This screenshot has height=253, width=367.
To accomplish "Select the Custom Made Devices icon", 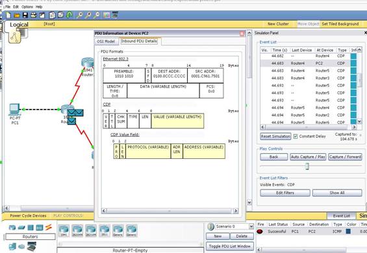I will click(32, 247).
